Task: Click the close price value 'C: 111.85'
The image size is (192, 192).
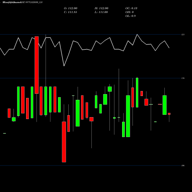Action: tap(70, 12)
